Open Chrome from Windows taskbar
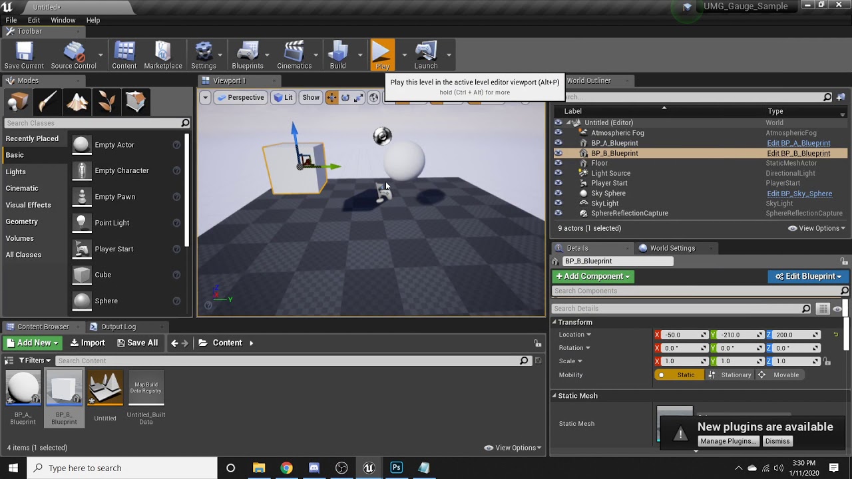 coord(286,468)
